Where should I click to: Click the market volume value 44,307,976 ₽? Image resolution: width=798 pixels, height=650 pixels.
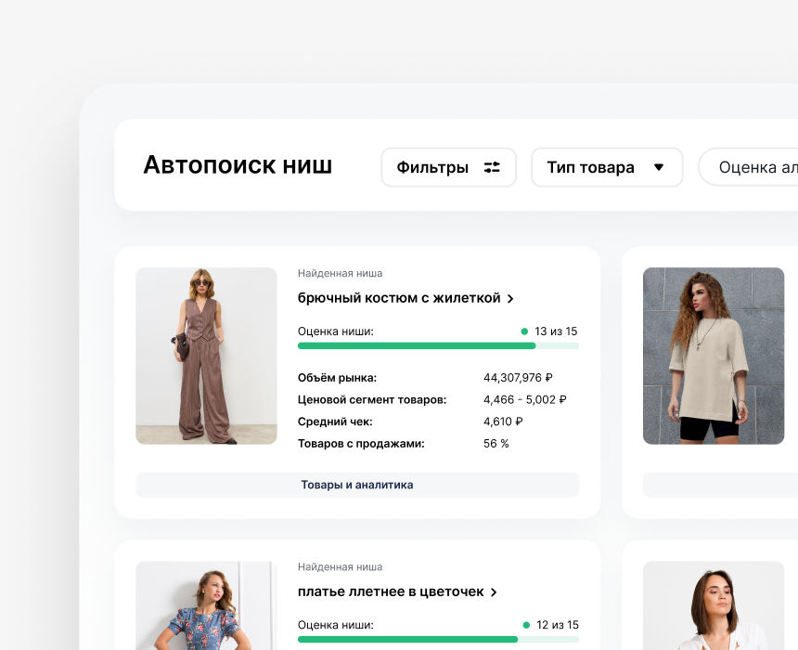point(518,378)
